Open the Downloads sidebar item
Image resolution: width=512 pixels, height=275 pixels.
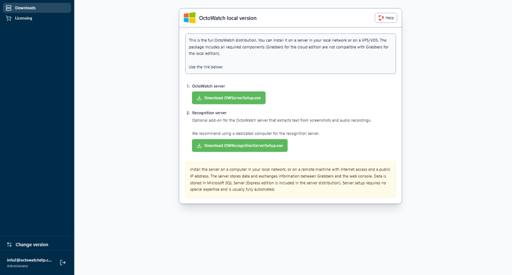[37, 8]
